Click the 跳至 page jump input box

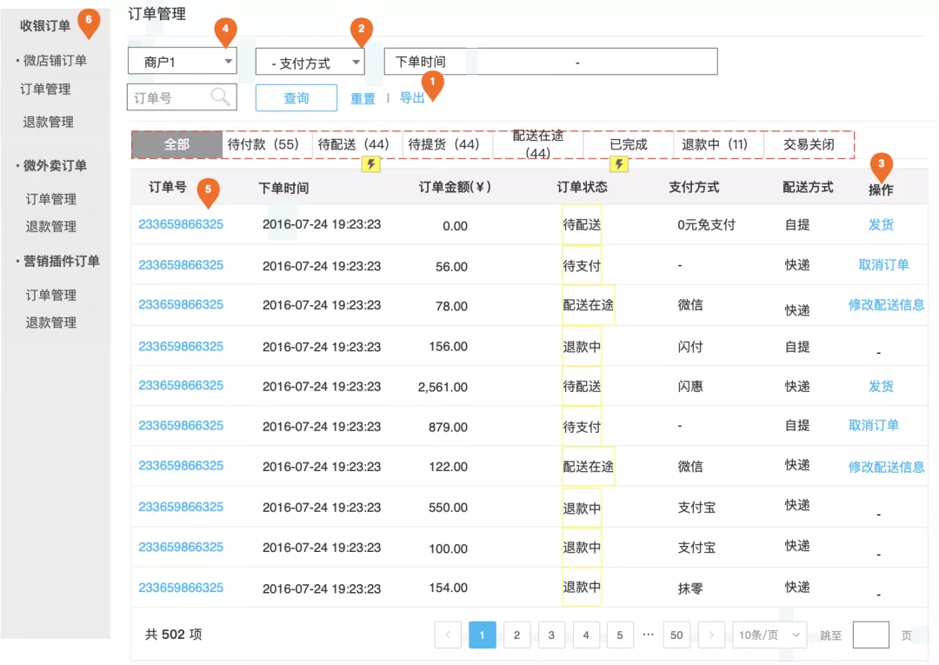(869, 635)
